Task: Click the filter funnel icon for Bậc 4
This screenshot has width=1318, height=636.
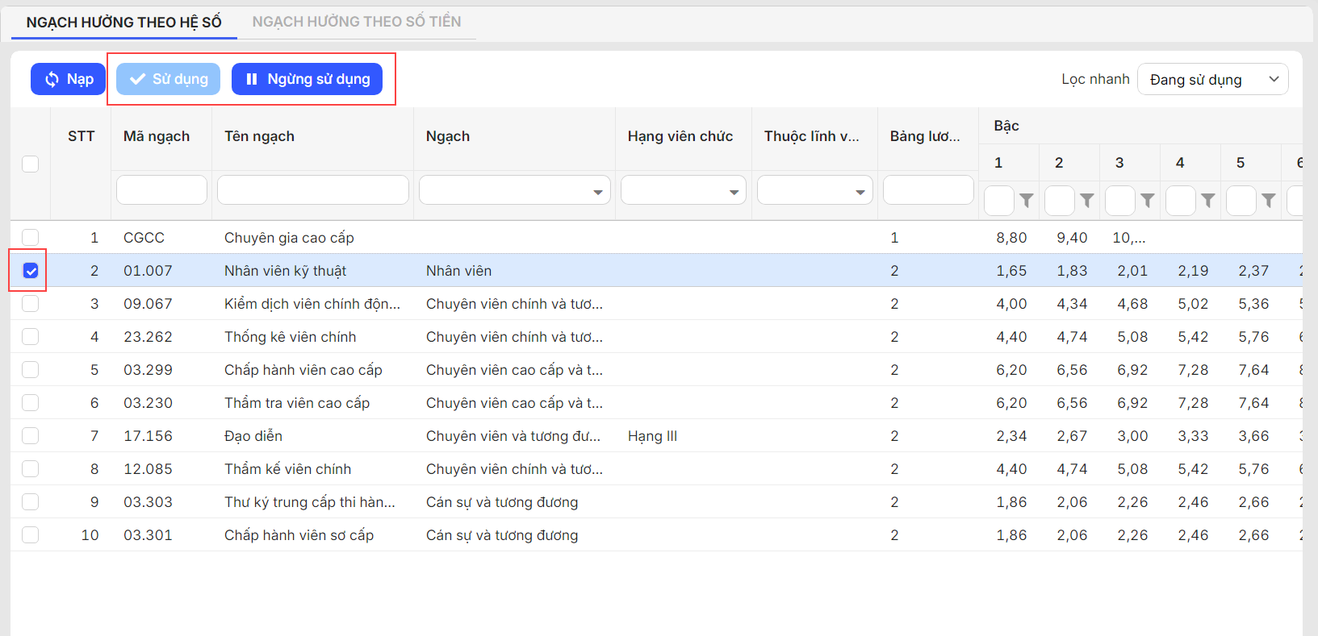Action: [1207, 201]
